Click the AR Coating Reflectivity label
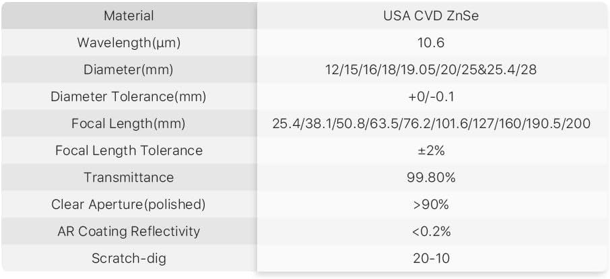Viewport: 610px width, 279px height. pos(129,231)
